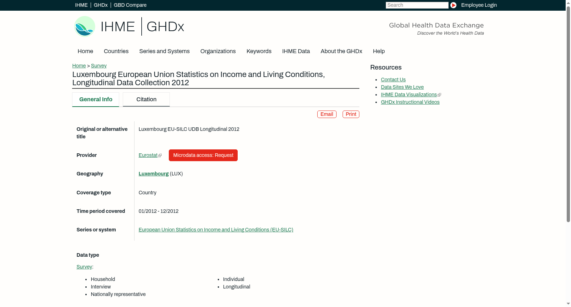Select the General Info tab
571x307 pixels.
pos(96,99)
